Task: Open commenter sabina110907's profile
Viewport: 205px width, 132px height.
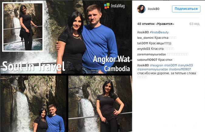Action: [147, 60]
